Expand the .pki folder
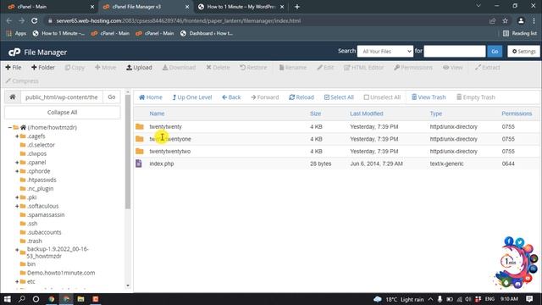542x305 pixels. point(17,197)
